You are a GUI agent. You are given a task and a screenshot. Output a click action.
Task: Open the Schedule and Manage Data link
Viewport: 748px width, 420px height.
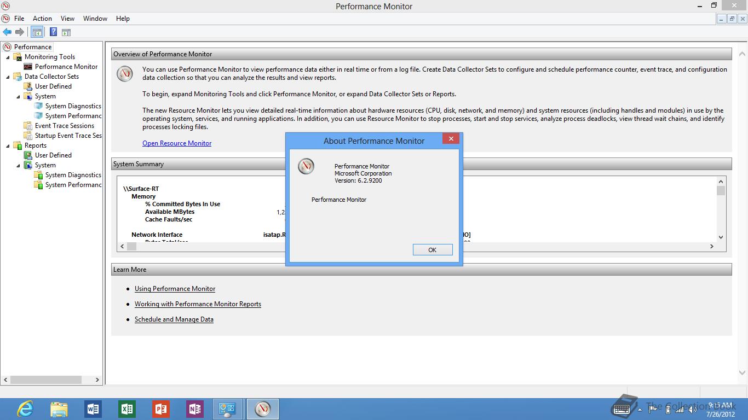tap(174, 319)
